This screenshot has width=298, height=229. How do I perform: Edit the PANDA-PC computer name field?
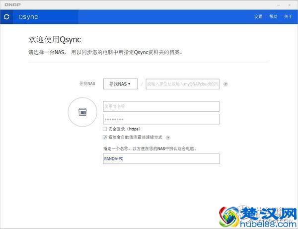[x=161, y=158]
